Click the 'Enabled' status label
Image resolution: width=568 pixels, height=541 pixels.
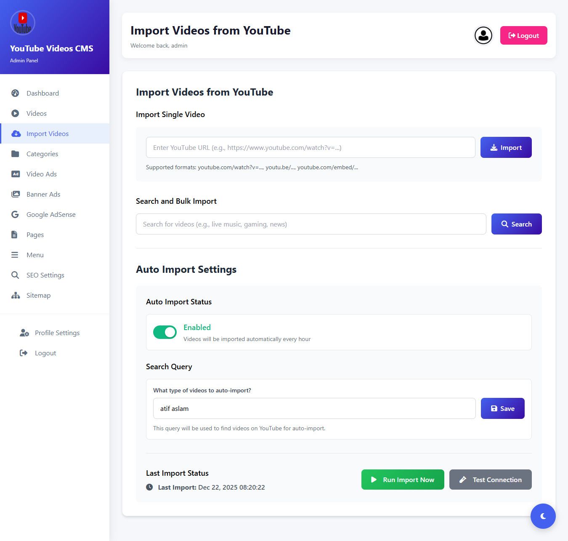(197, 328)
